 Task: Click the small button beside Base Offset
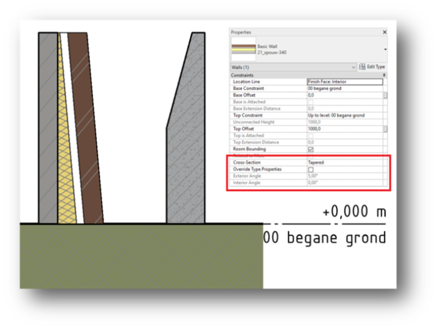pyautogui.click(x=385, y=95)
